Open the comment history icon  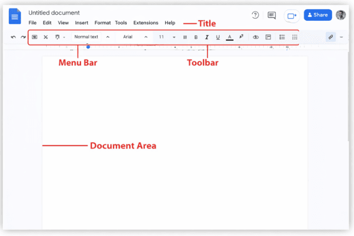pos(272,15)
